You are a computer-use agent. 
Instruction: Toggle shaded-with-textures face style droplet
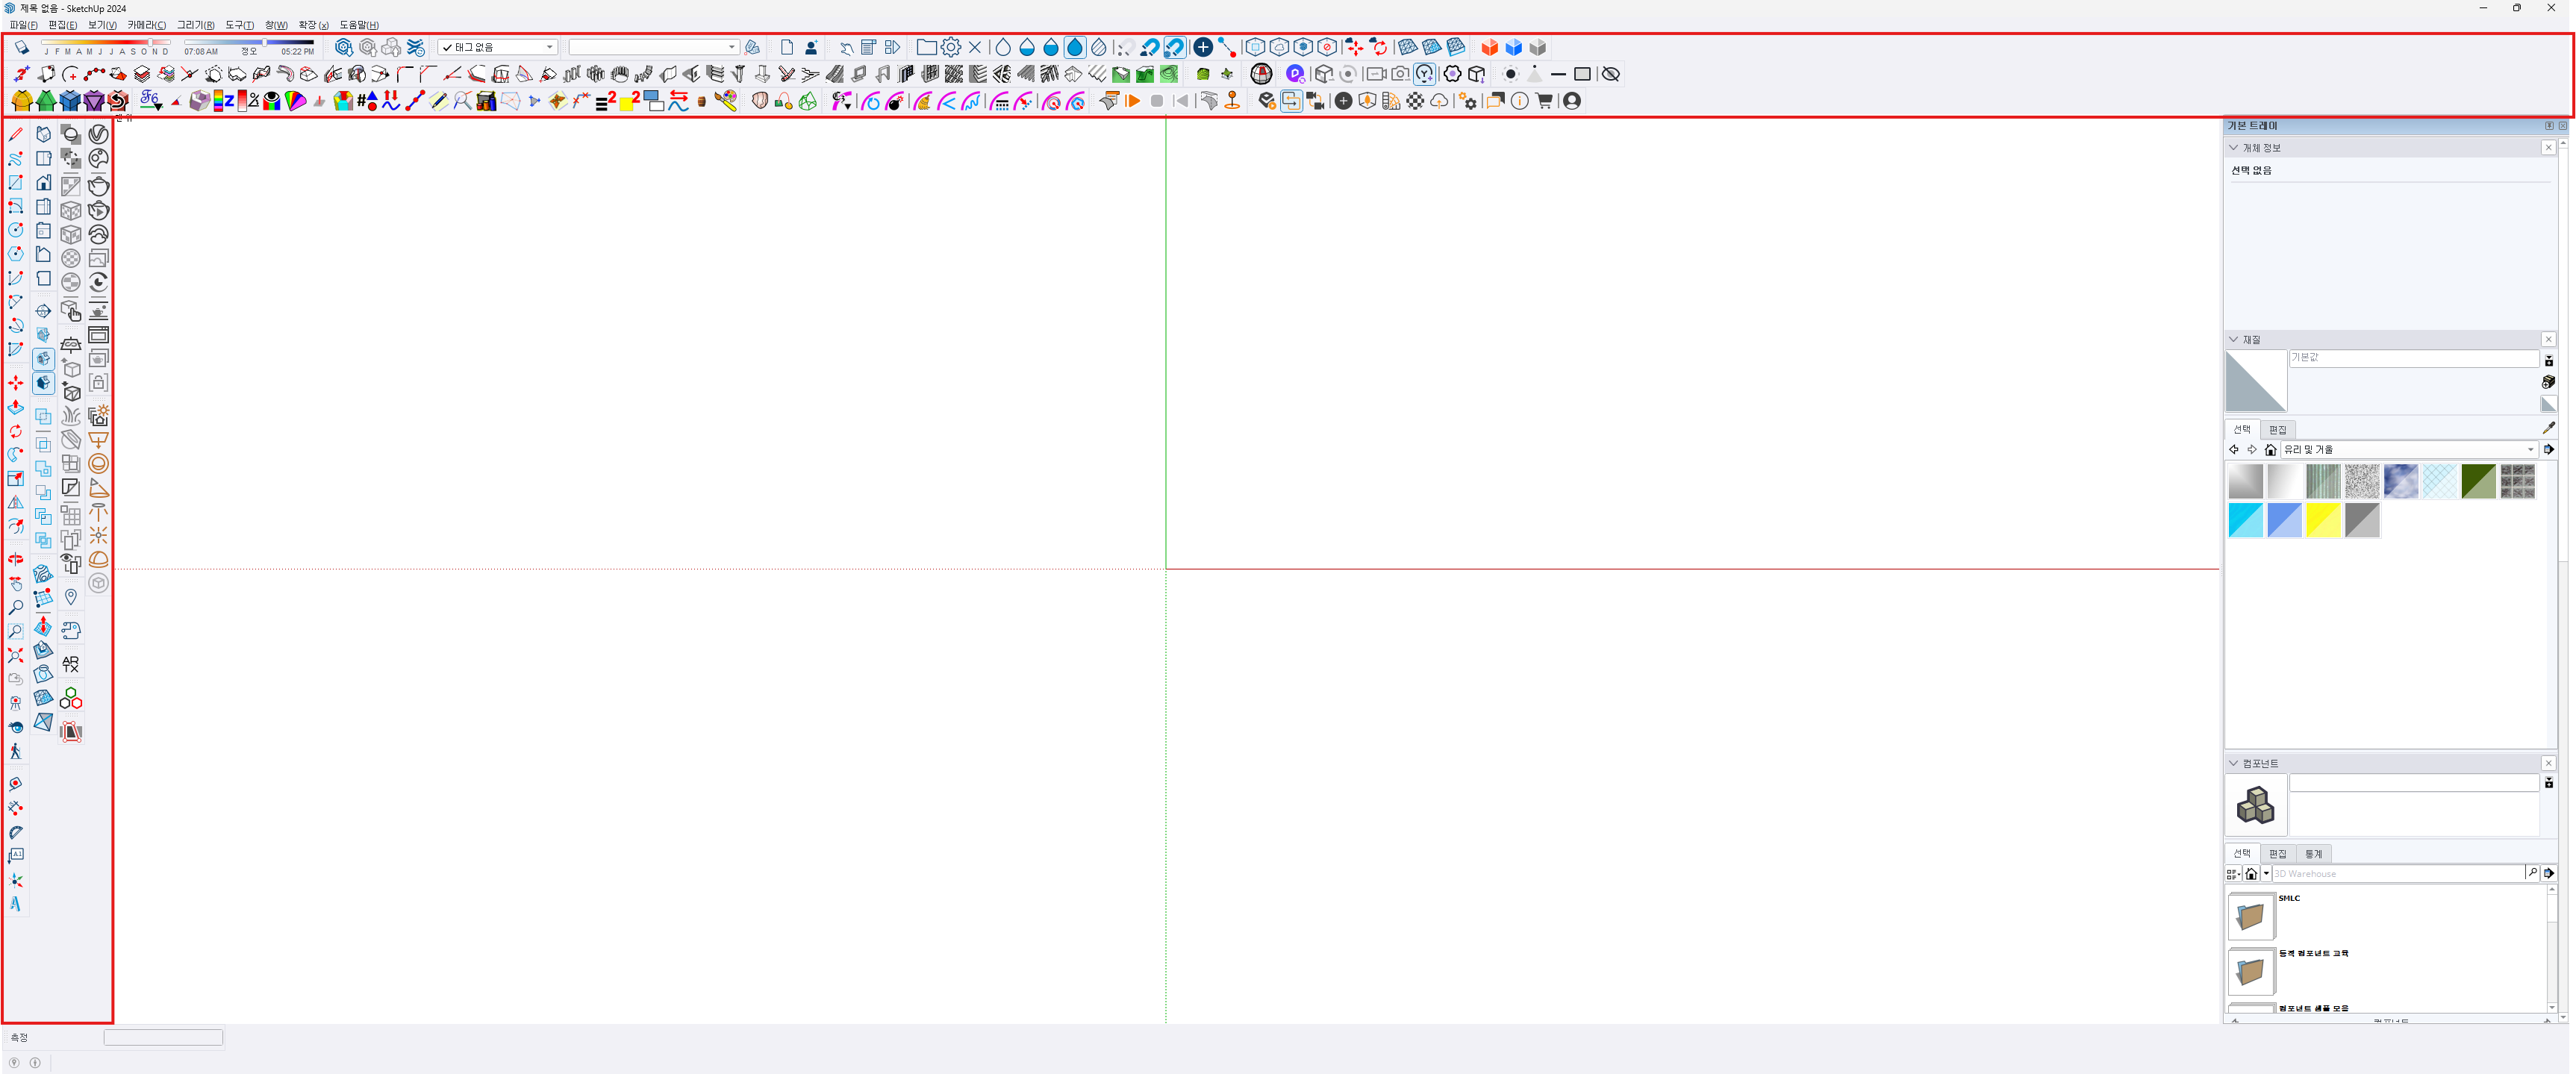coord(1075,47)
